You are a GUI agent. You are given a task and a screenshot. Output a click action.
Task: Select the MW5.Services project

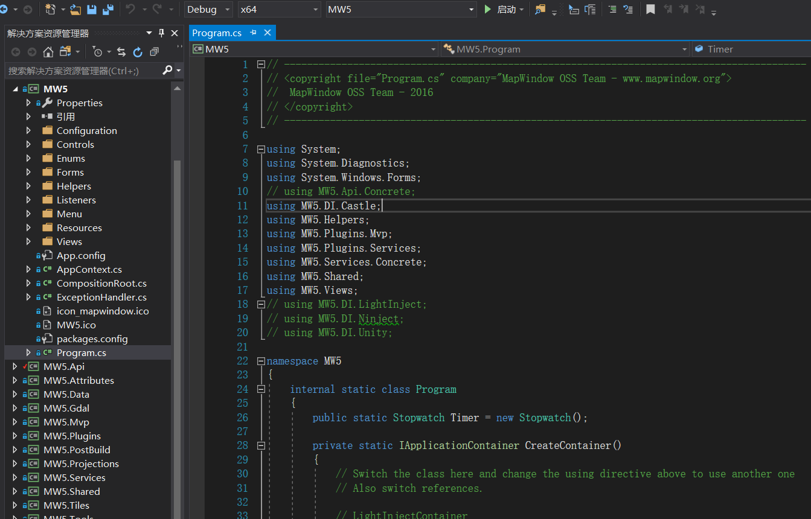click(x=74, y=477)
